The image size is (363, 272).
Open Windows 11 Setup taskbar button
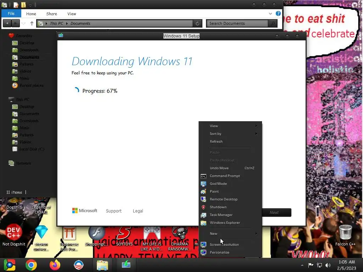click(126, 265)
